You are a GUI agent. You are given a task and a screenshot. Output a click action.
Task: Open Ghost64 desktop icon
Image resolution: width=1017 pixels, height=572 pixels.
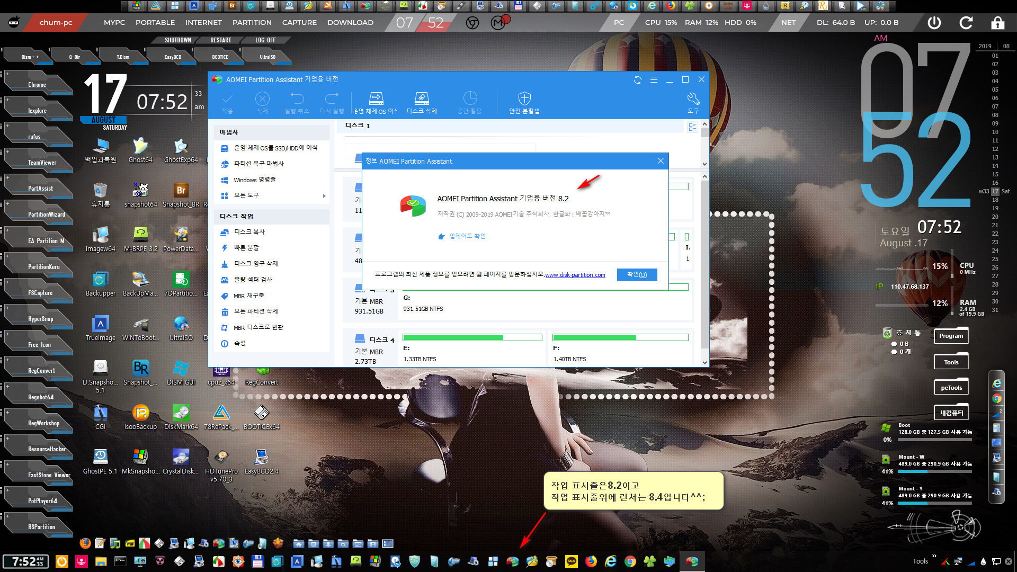click(140, 150)
